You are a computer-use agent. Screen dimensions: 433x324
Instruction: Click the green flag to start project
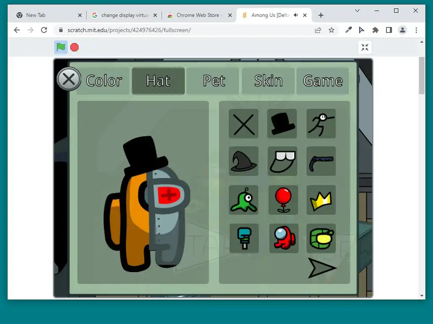click(61, 47)
